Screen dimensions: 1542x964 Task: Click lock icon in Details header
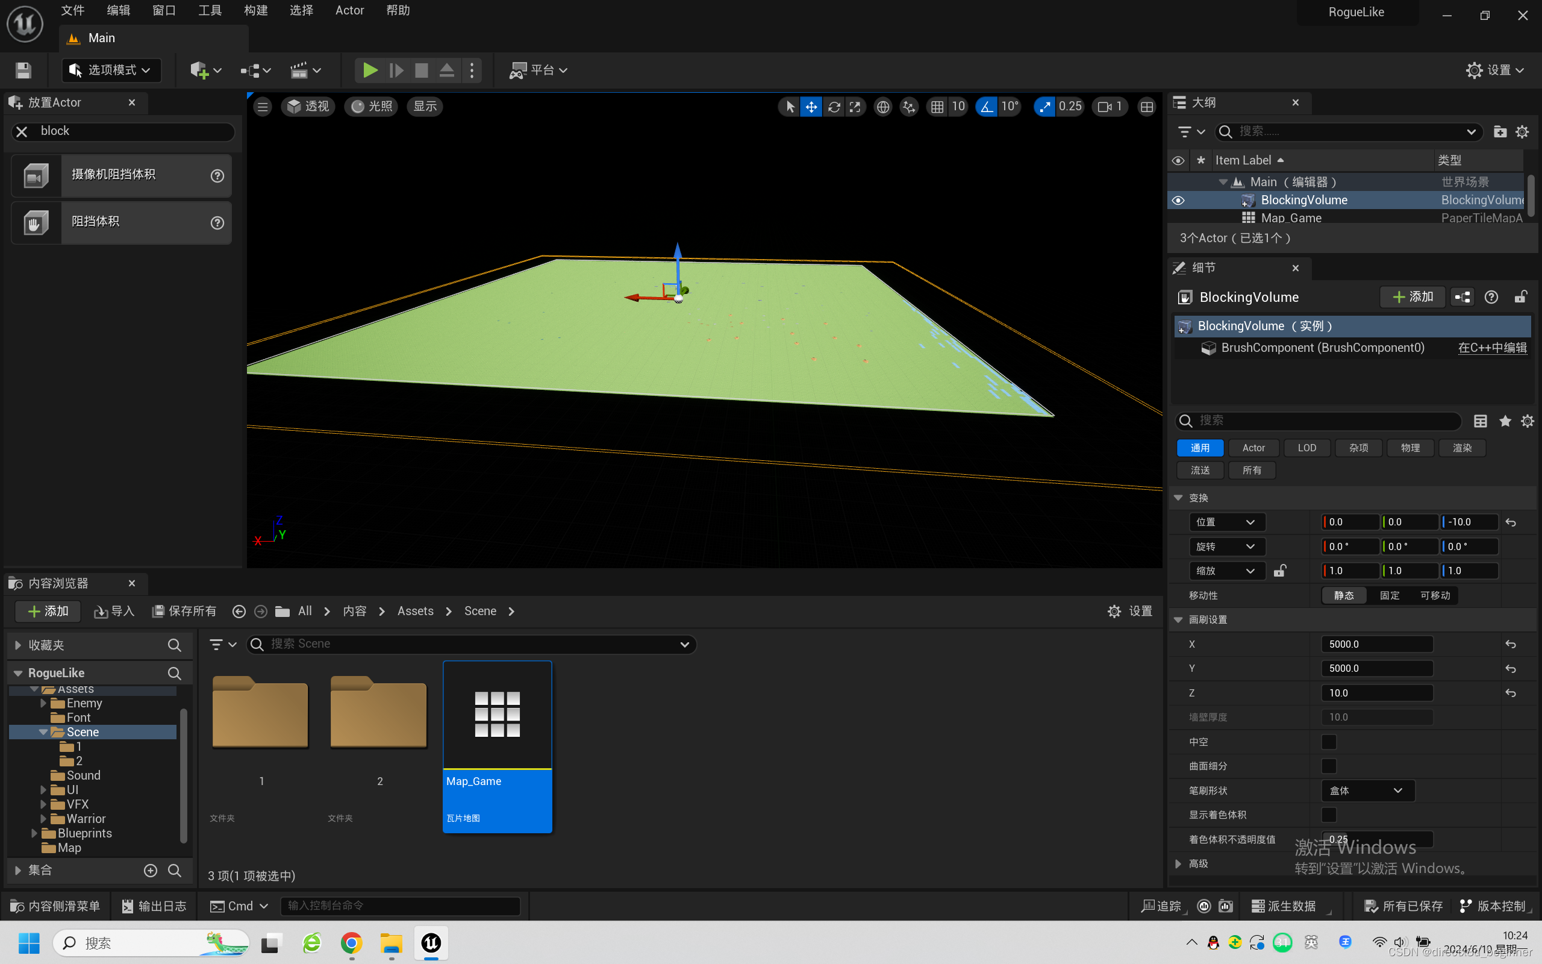[1520, 297]
